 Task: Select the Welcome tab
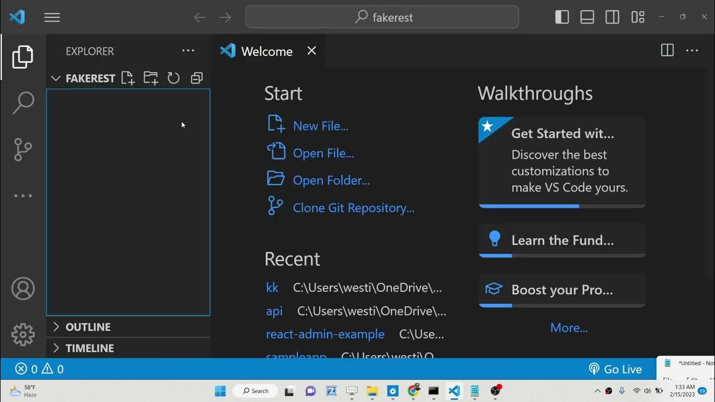[x=266, y=51]
